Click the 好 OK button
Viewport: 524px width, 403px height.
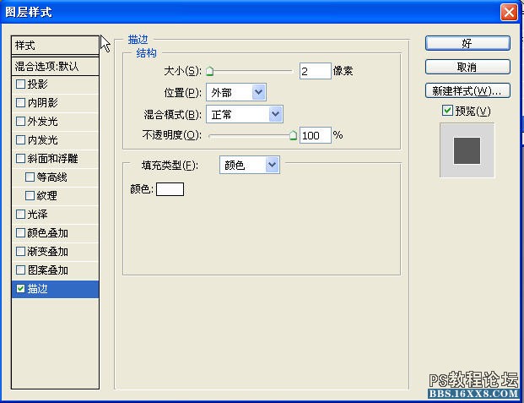467,44
